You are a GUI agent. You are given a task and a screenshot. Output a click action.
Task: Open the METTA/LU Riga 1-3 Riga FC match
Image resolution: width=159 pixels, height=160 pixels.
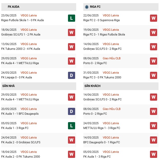(x=121, y=126)
